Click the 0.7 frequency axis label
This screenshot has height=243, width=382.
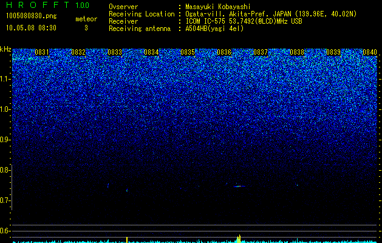pyautogui.click(x=5, y=200)
